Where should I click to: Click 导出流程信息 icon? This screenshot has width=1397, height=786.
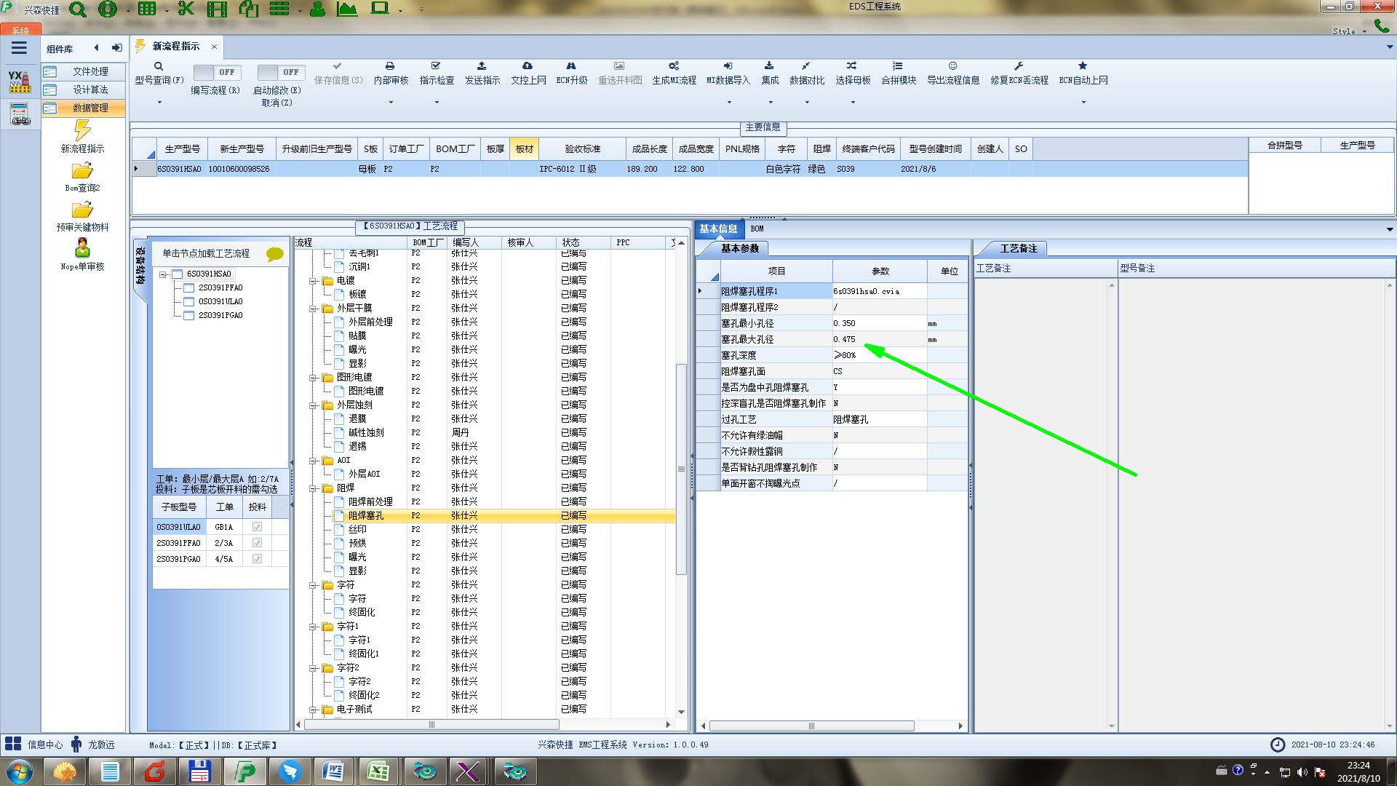(x=952, y=66)
